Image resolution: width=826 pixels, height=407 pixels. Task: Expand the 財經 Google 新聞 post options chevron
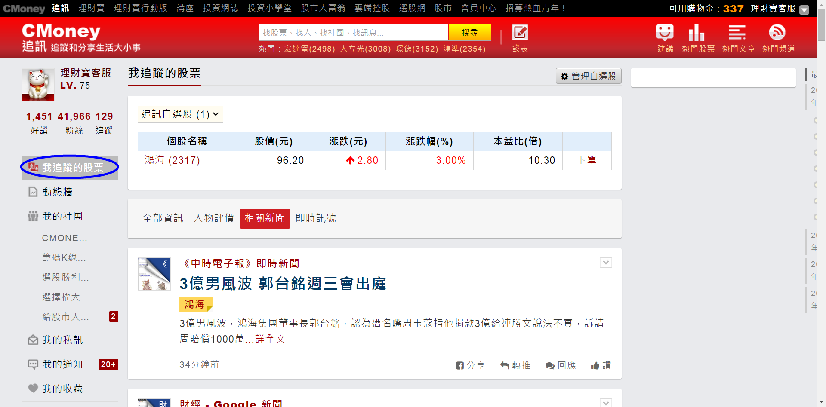tap(606, 403)
